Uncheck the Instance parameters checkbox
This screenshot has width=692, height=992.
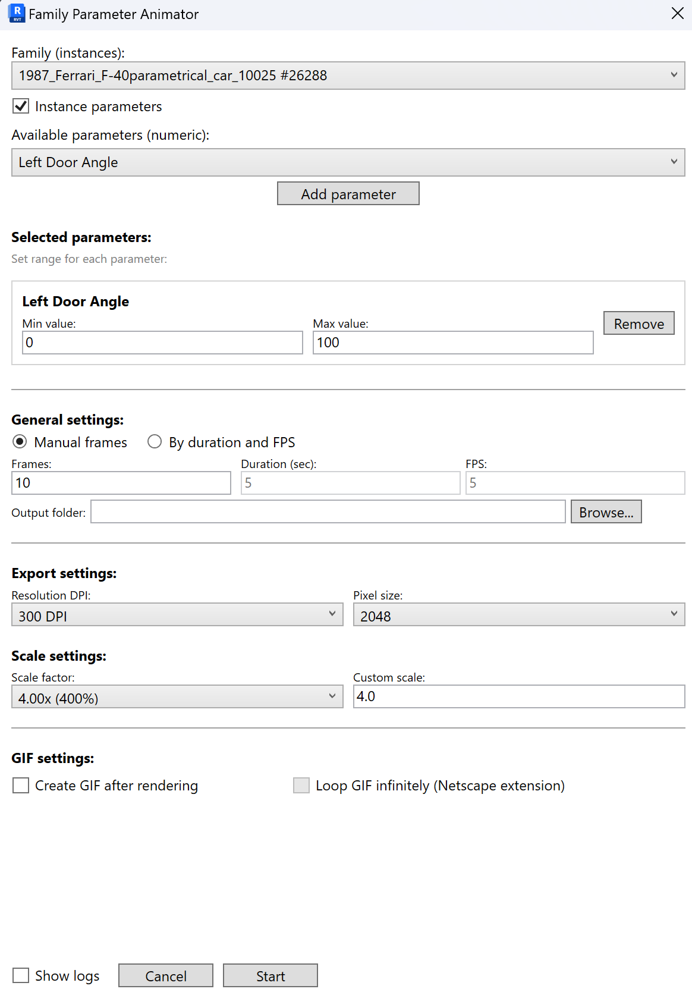pyautogui.click(x=21, y=106)
